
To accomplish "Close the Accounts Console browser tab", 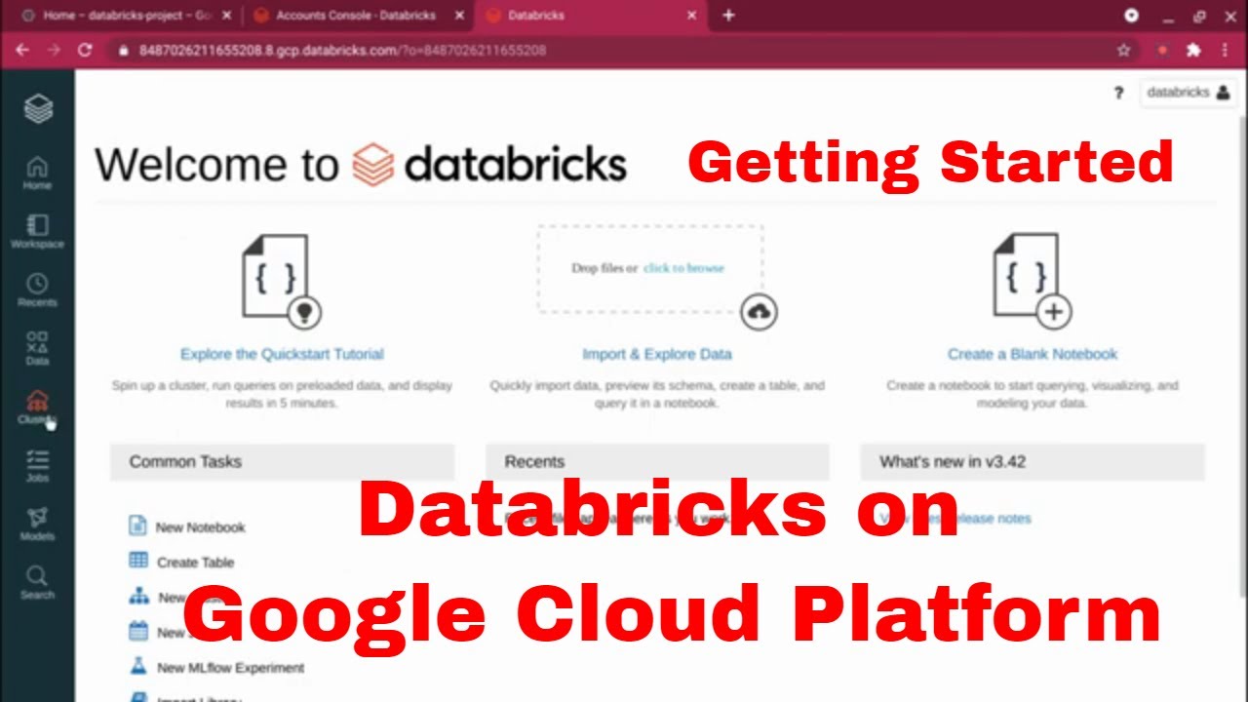I will coord(461,16).
